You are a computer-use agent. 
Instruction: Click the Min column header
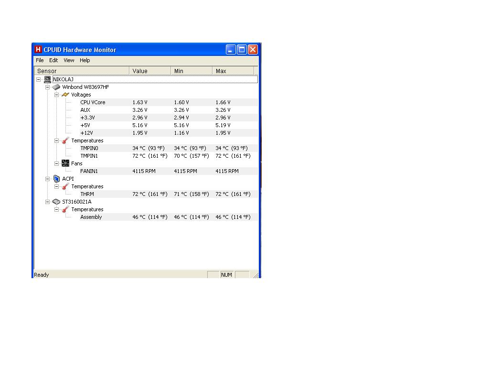pyautogui.click(x=191, y=71)
